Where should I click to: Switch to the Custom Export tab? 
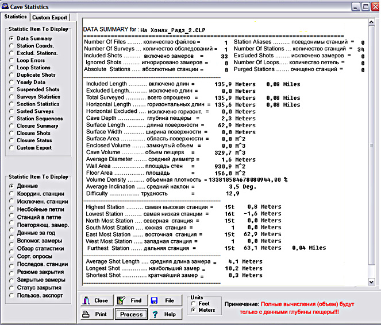[x=50, y=17]
